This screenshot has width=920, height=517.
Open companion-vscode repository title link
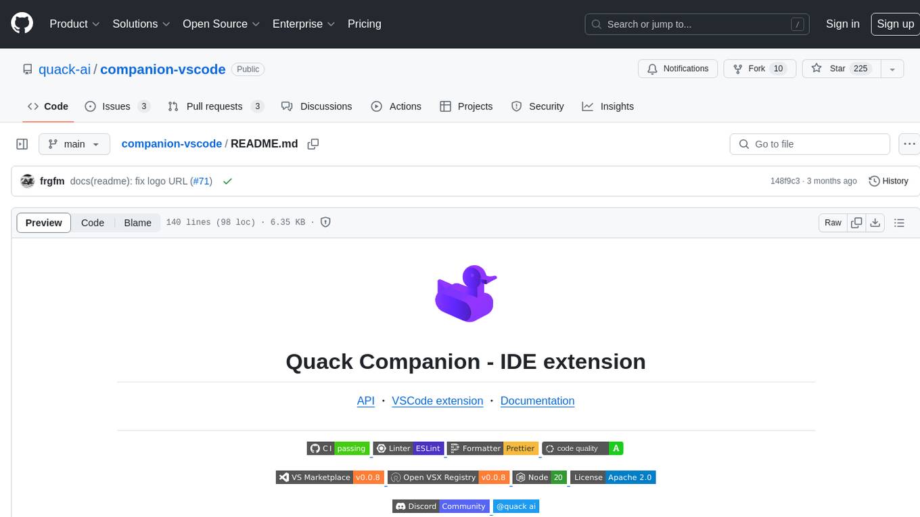pos(162,69)
